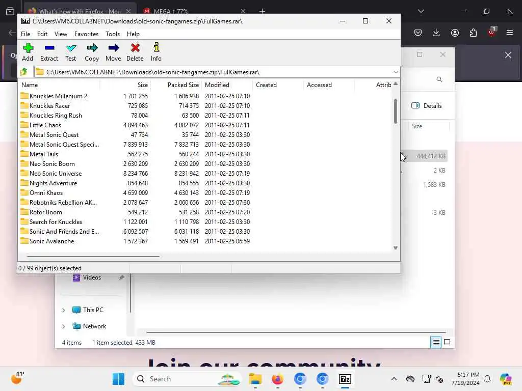Open the Windows Start menu
Image resolution: width=522 pixels, height=391 pixels.
(118, 379)
